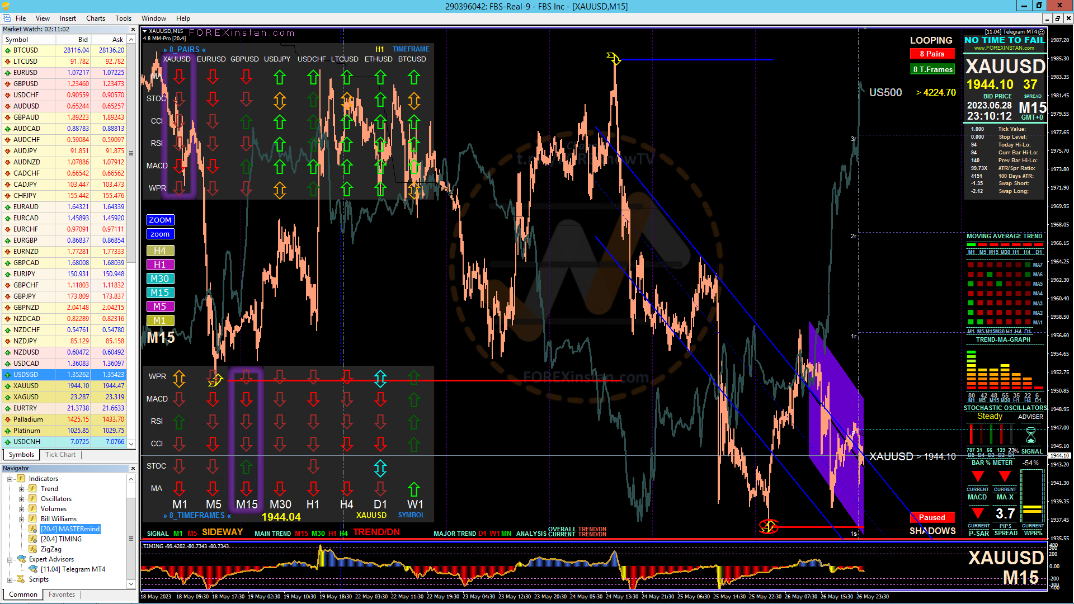The width and height of the screenshot is (1074, 604).
Task: Toggle the 8 T.Frames looping button
Action: (932, 69)
